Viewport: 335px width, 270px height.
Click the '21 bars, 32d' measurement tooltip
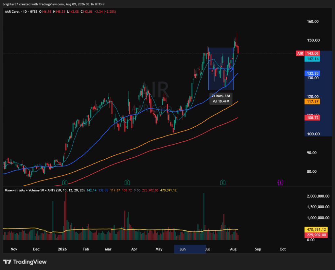[221, 99]
